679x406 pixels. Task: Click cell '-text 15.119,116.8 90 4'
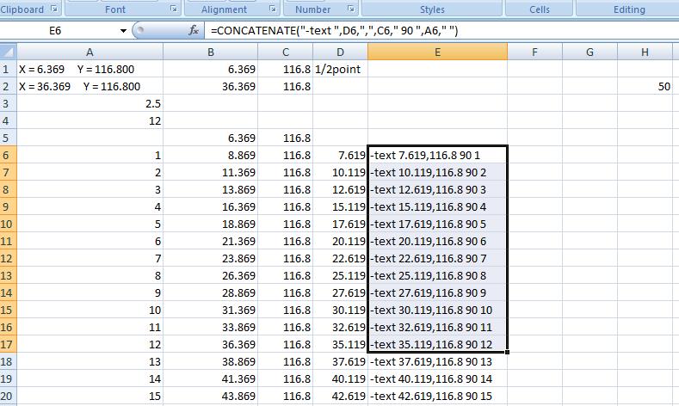[437, 206]
